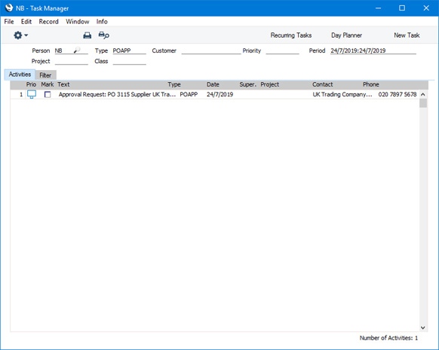The width and height of the screenshot is (439, 350).
Task: Click the paste special magnifier in Person field
Action: point(77,50)
